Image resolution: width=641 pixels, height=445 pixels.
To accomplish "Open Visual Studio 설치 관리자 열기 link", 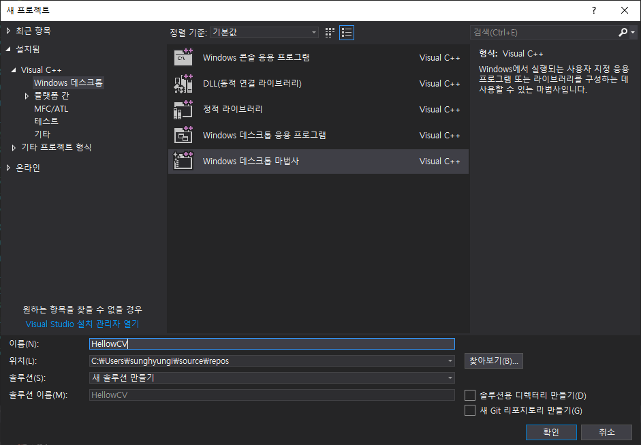I will pos(82,324).
